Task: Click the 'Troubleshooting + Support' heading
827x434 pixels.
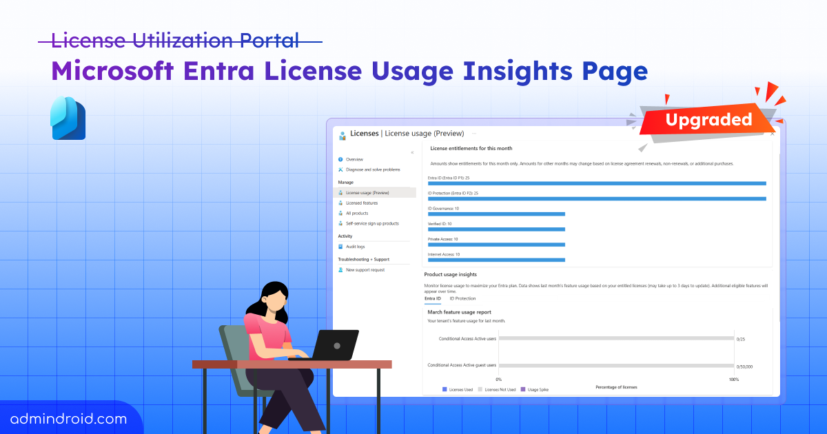Action: (363, 260)
